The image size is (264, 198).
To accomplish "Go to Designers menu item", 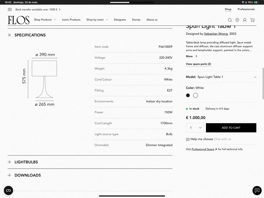I will pos(120,20).
